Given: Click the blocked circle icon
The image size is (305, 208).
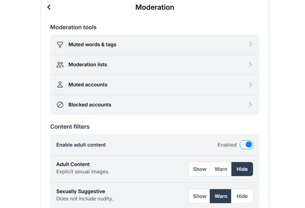Looking at the screenshot, I should pos(60,105).
